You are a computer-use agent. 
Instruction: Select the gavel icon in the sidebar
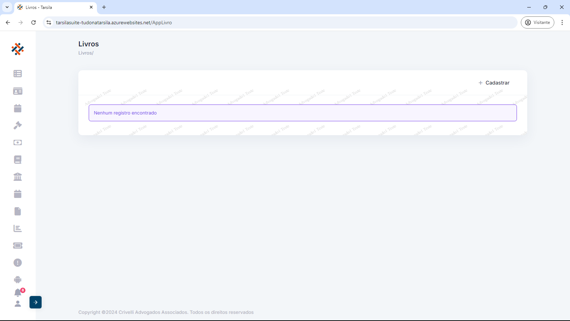(x=17, y=126)
